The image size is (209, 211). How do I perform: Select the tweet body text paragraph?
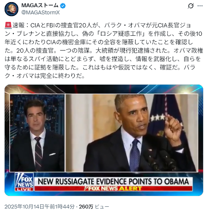[104, 51]
